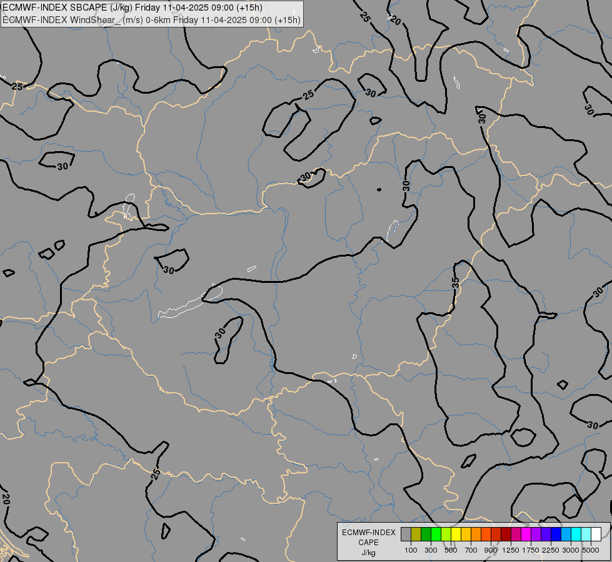Click the legend value 1750
Image resolution: width=612 pixels, height=562 pixels.
coord(531,550)
